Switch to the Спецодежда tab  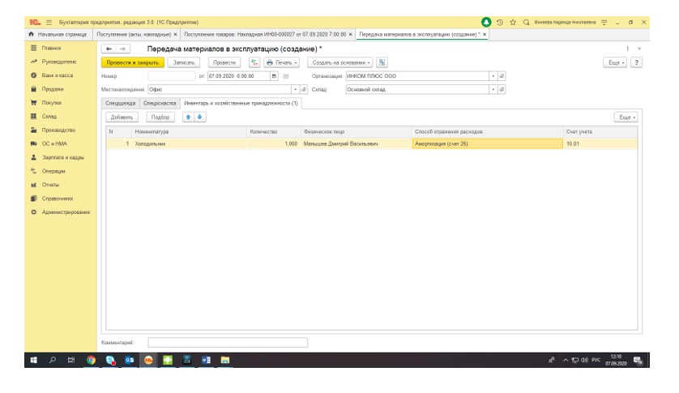point(121,104)
